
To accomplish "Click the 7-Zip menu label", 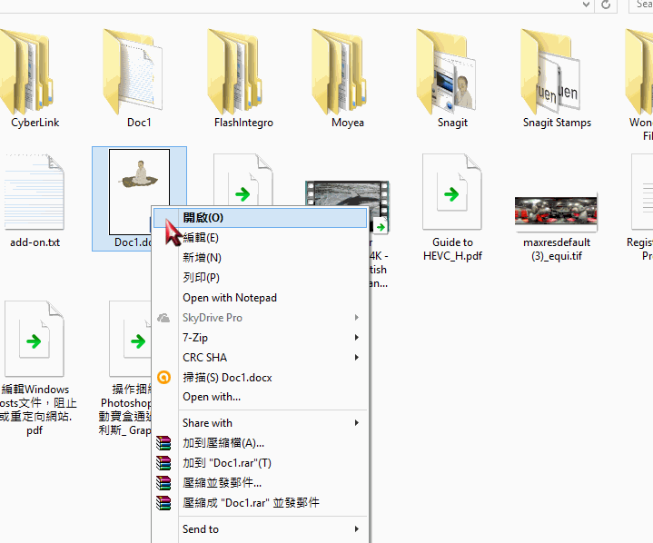I will click(x=195, y=338).
